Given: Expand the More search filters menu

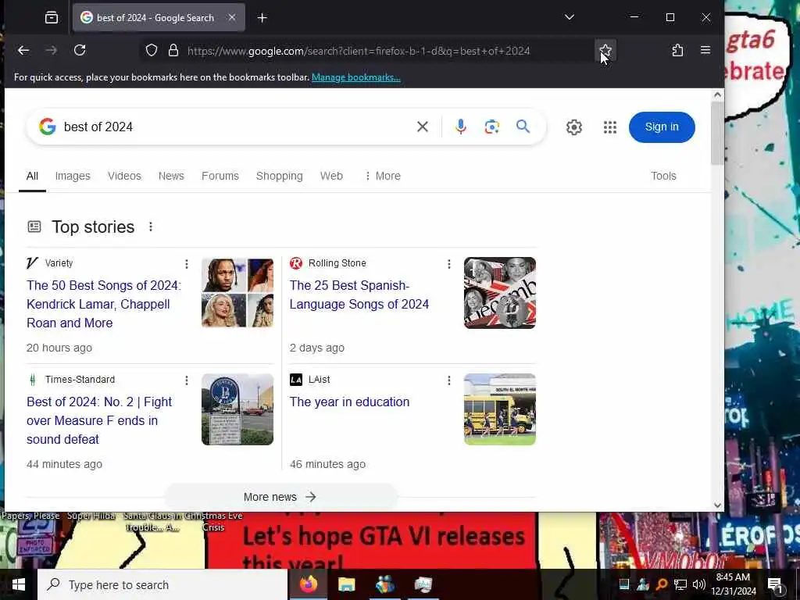Looking at the screenshot, I should click(x=383, y=176).
